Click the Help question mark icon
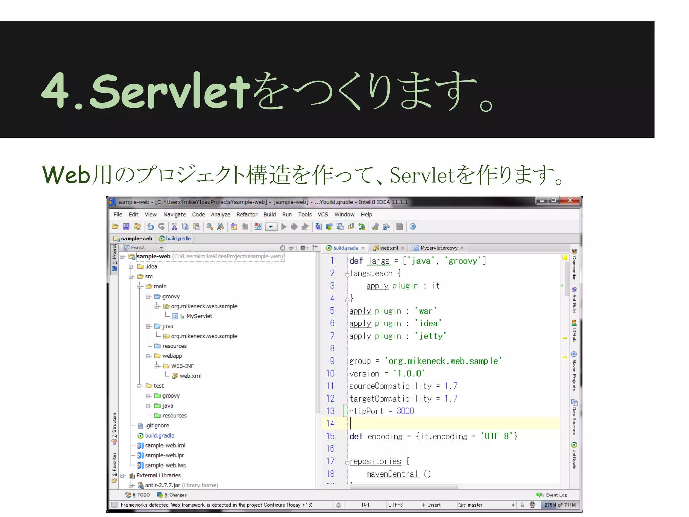 point(413,227)
